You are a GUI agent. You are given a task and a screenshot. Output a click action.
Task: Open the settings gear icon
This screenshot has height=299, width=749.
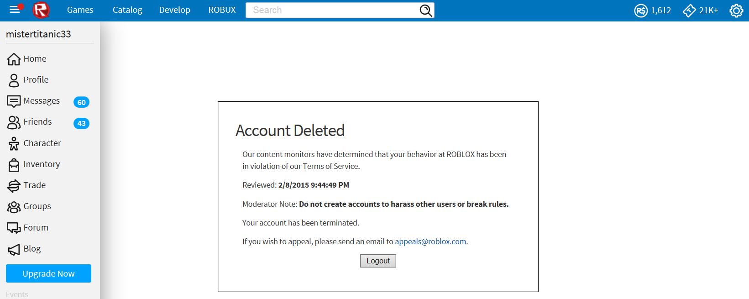[x=736, y=10]
